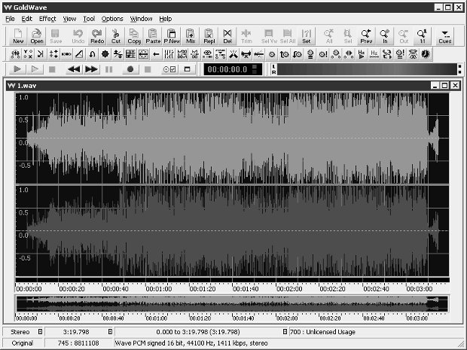Click the Del delete icon
467x350 pixels.
tap(227, 36)
